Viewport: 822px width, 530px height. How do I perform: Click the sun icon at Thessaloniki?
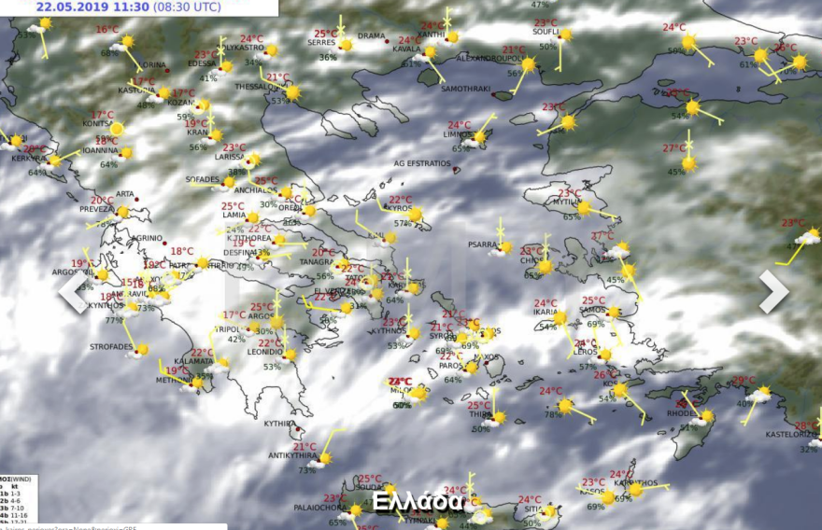(x=292, y=92)
